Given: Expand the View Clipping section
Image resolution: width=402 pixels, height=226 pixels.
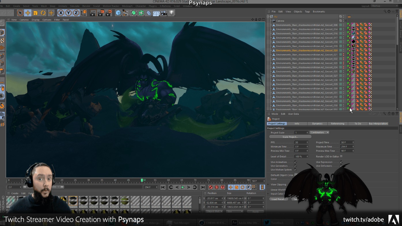Looking at the screenshot, I should coord(268,184).
